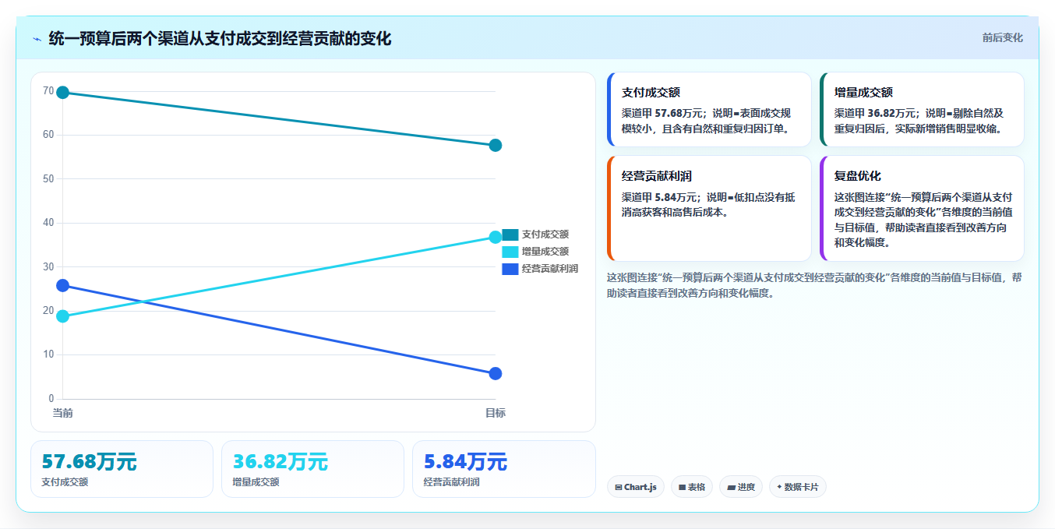Click 增量成交额 legend label text
The width and height of the screenshot is (1055, 529).
[545, 252]
